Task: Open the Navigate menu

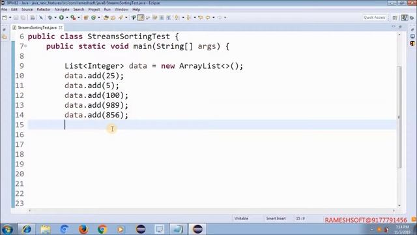Action: (x=62, y=9)
